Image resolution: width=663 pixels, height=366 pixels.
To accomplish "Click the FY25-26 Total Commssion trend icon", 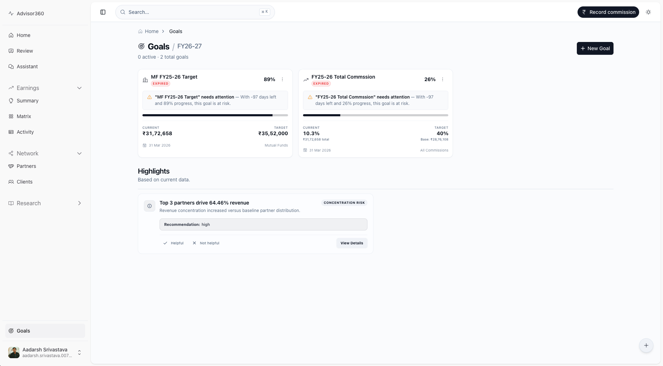I will coord(306,80).
